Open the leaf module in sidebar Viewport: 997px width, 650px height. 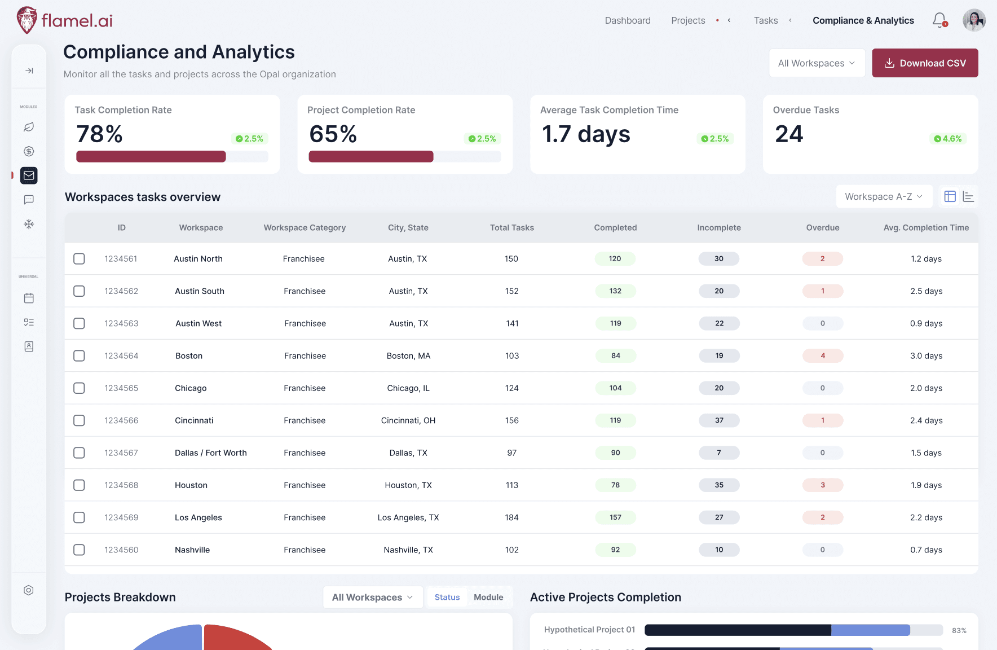point(29,127)
